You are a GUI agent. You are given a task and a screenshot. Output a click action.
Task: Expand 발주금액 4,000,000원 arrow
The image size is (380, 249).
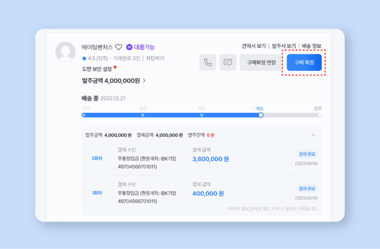tap(144, 80)
